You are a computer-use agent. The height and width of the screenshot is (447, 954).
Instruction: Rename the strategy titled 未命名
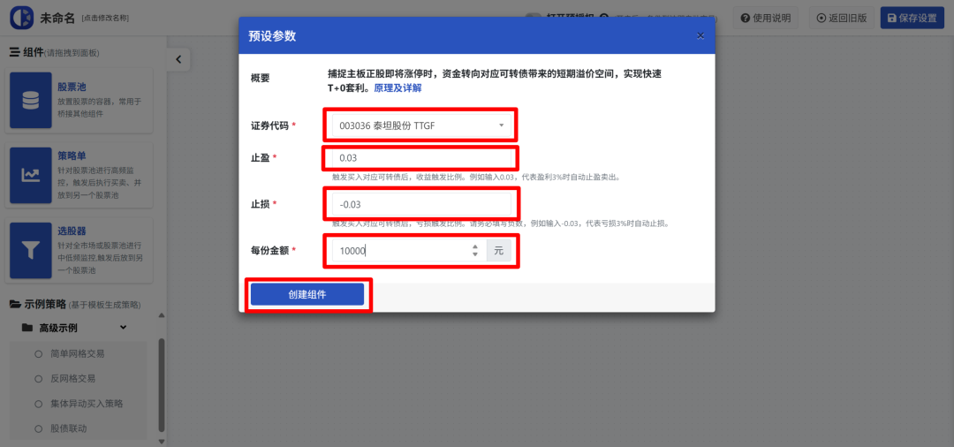(57, 18)
